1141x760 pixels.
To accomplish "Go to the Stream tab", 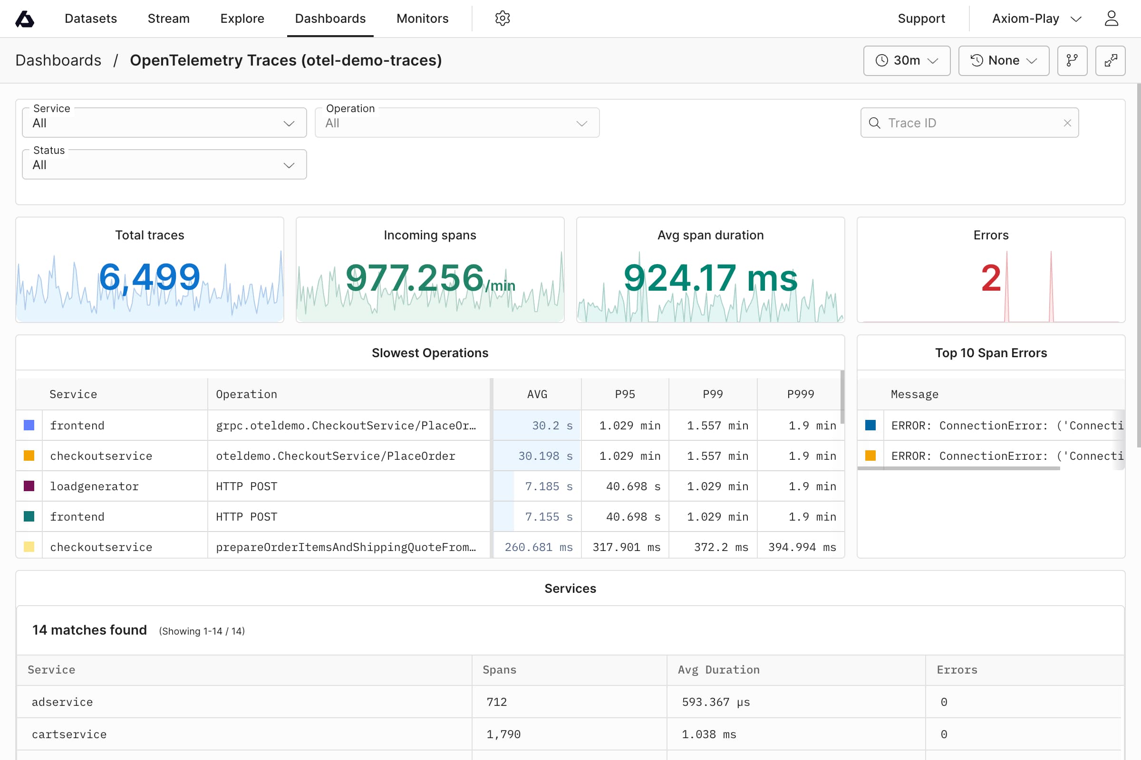I will click(x=168, y=19).
